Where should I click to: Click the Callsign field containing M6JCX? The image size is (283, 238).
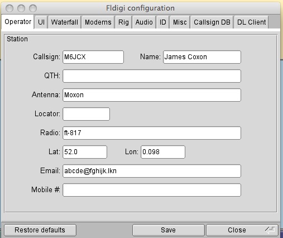(93, 57)
